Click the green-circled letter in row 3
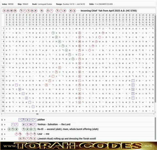This screenshot has height=150, width=157. 56,37
